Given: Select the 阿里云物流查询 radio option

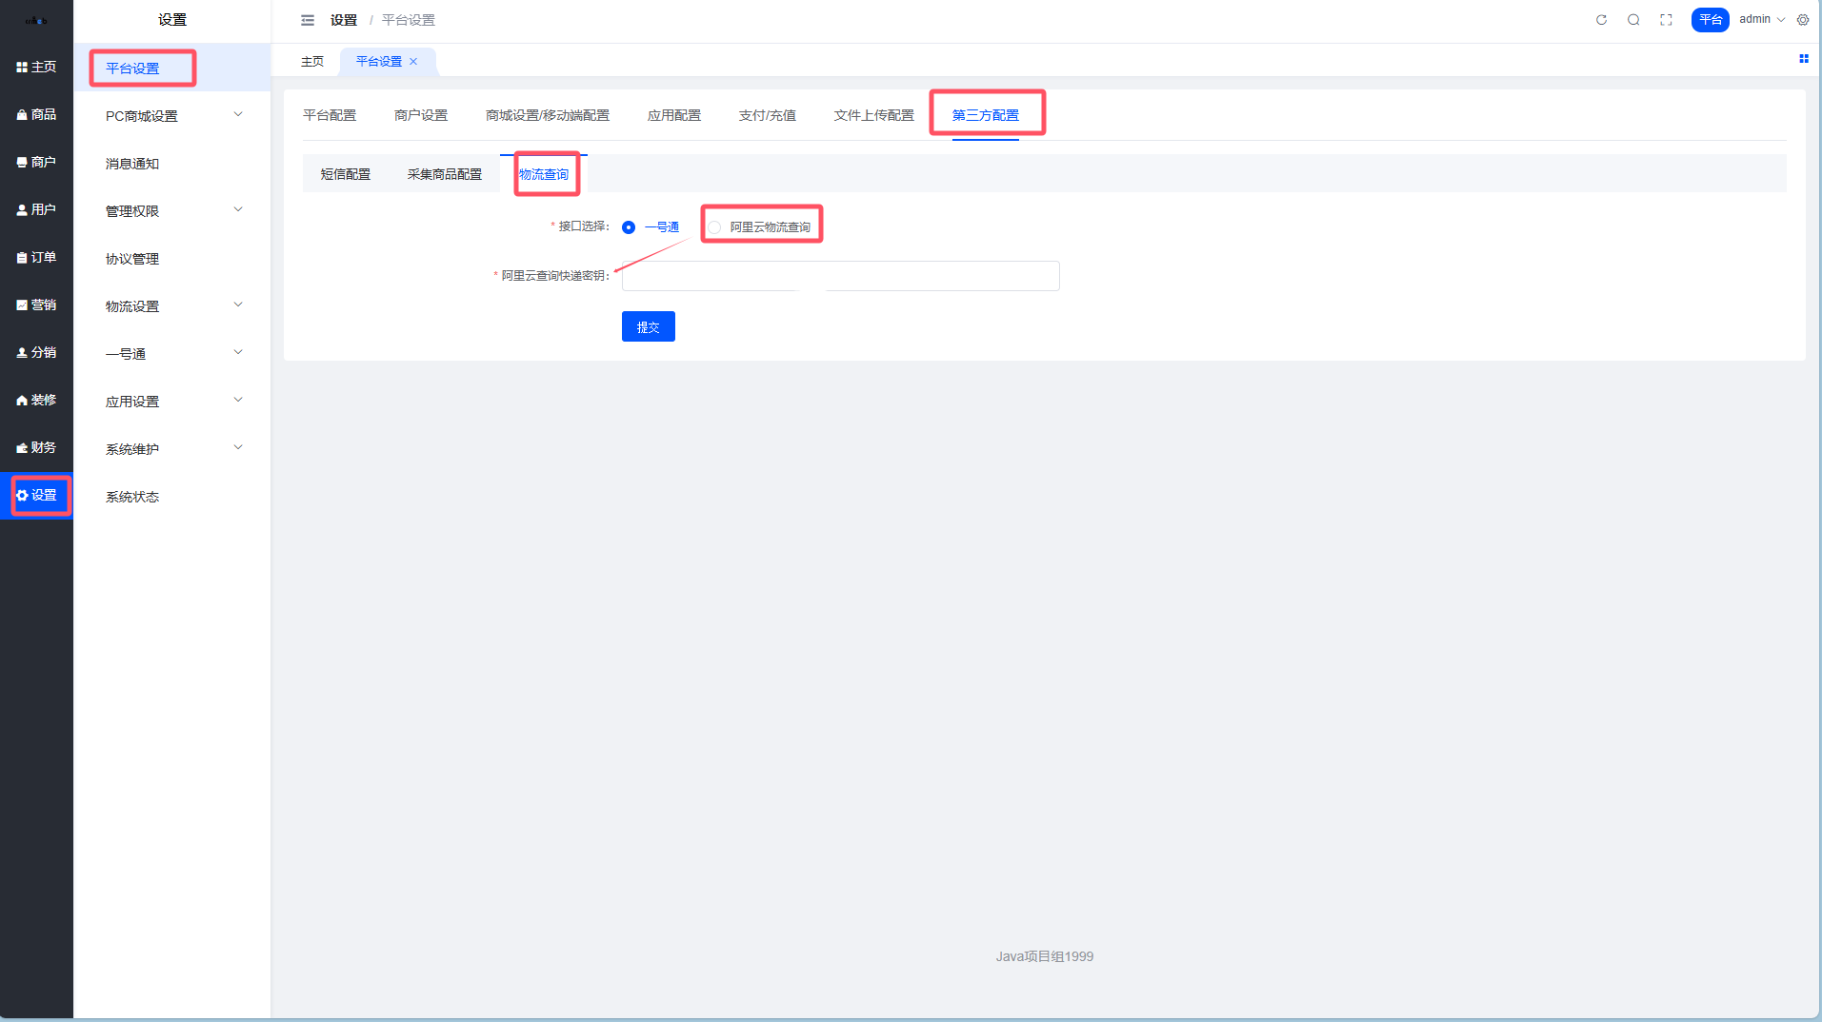Looking at the screenshot, I should (x=714, y=227).
